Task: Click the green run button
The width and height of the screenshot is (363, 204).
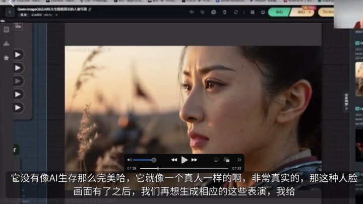Action: [279, 12]
